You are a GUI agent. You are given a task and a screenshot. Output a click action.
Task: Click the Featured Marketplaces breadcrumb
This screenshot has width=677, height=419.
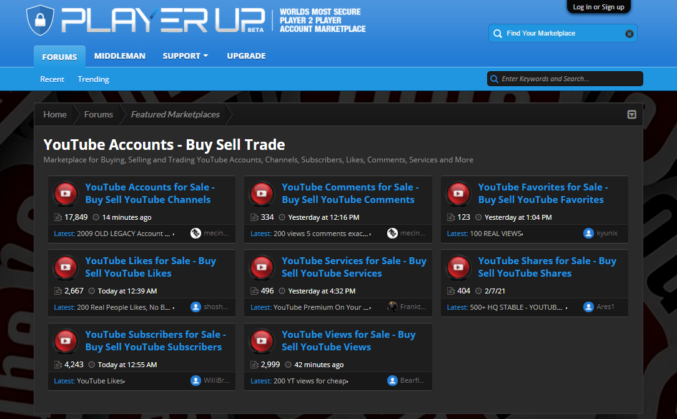click(x=175, y=114)
